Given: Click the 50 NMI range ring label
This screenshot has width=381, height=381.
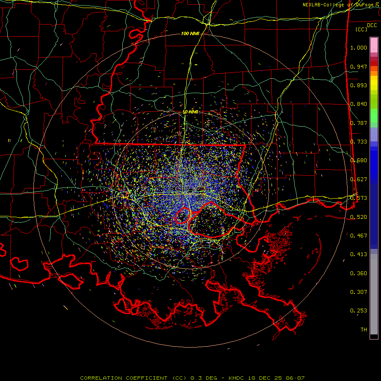Looking at the screenshot, I should 190,112.
